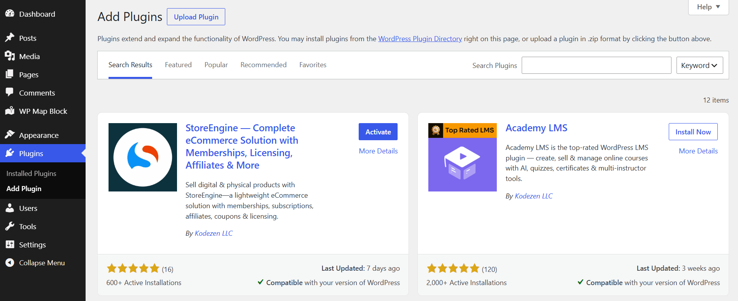Switch to the Recommended tab
The height and width of the screenshot is (301, 738).
pos(263,65)
